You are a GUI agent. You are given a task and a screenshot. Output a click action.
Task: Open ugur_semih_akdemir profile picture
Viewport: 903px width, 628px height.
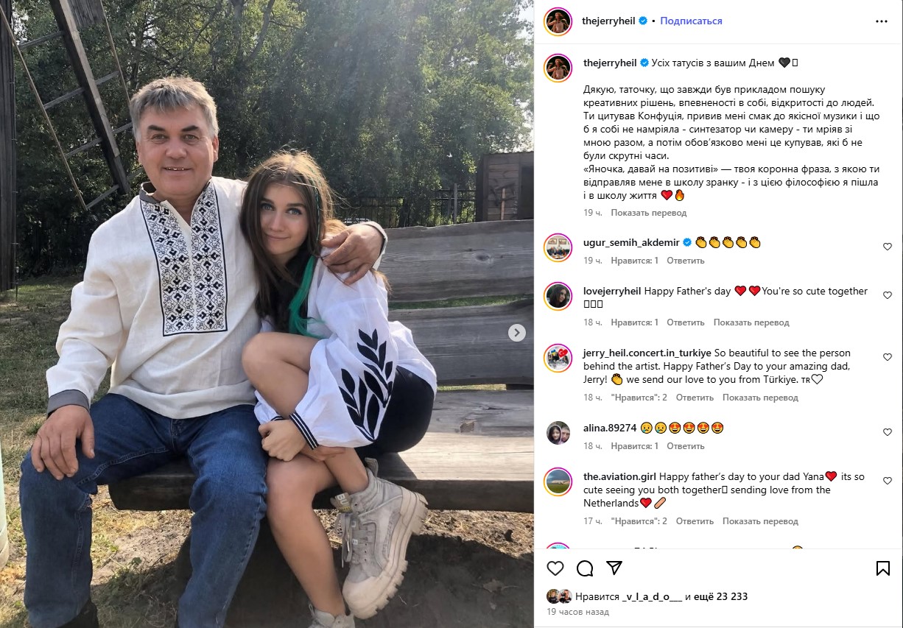[558, 247]
